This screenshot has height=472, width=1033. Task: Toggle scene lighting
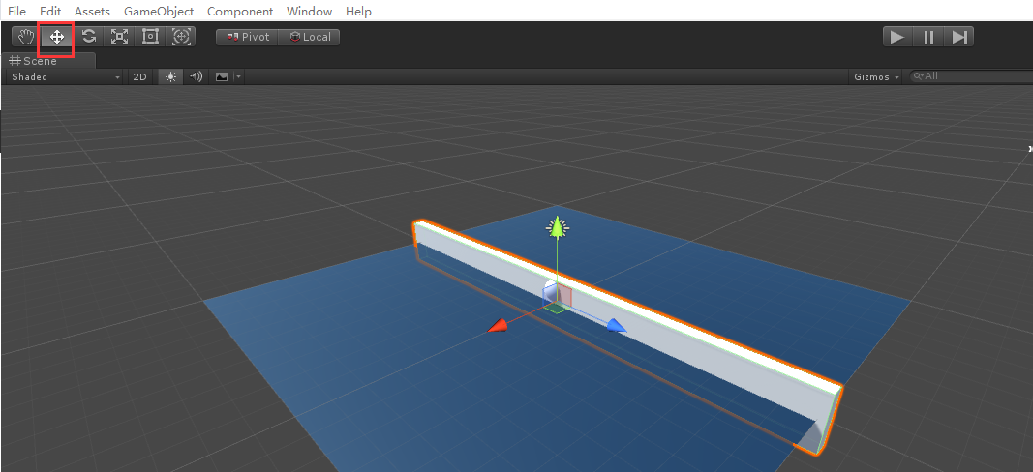pos(170,77)
